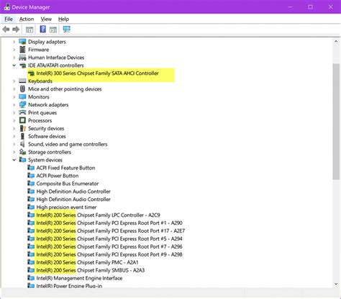Click the toolbar icon right of Help

(x=53, y=30)
